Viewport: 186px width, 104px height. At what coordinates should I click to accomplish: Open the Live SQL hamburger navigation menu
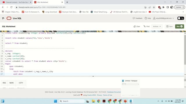pyautogui.click(x=3, y=18)
